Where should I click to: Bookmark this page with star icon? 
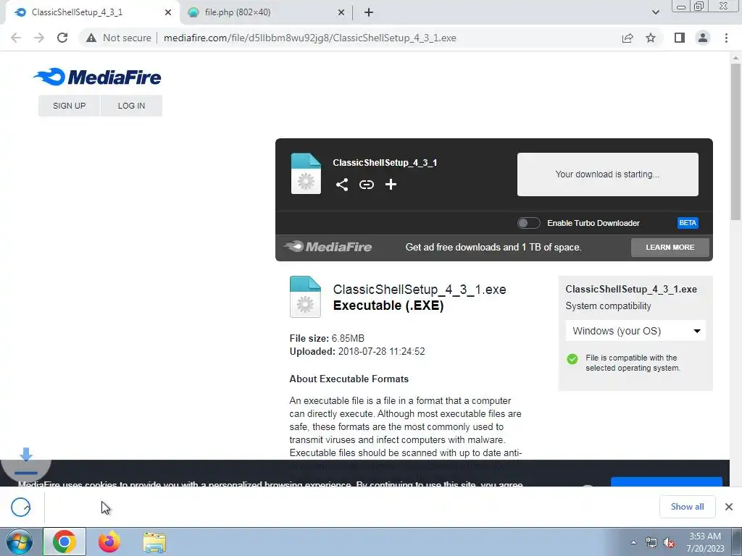(x=651, y=38)
